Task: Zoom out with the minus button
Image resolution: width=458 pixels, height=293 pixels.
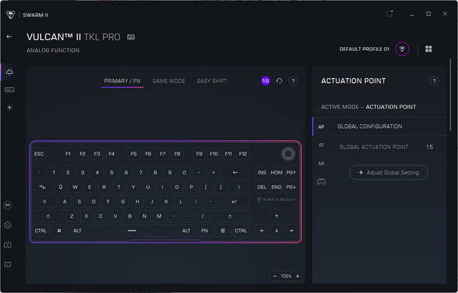Action: point(275,276)
